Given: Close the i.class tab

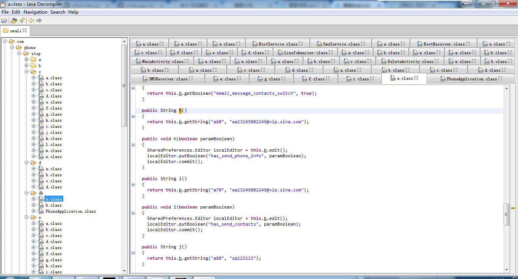Looking at the screenshot, I should (372, 78).
